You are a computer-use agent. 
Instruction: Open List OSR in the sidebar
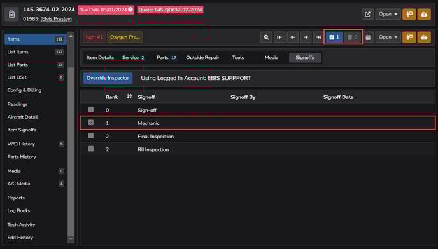tap(36, 77)
